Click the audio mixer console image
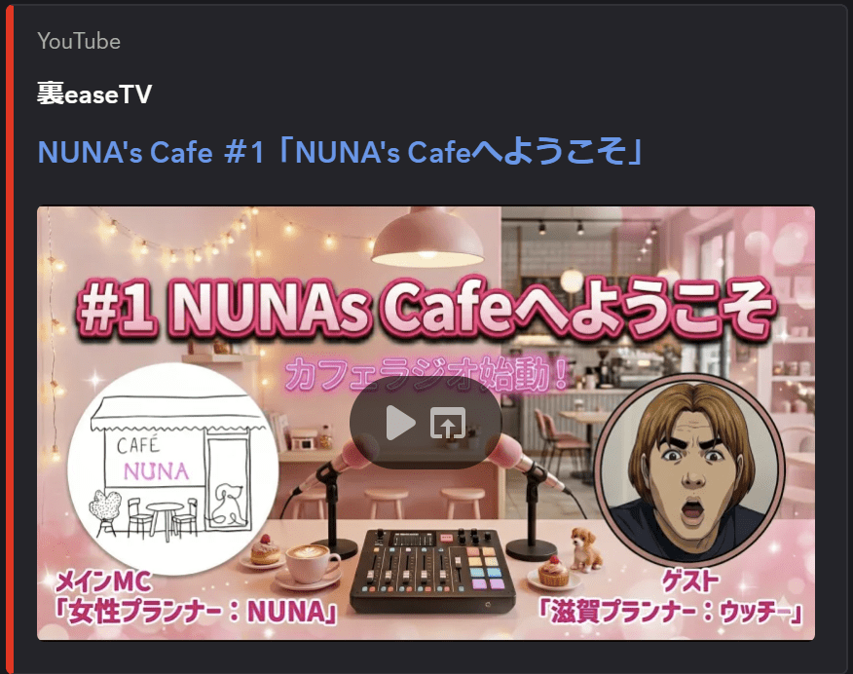Screen dimensions: 853x674 432,570
